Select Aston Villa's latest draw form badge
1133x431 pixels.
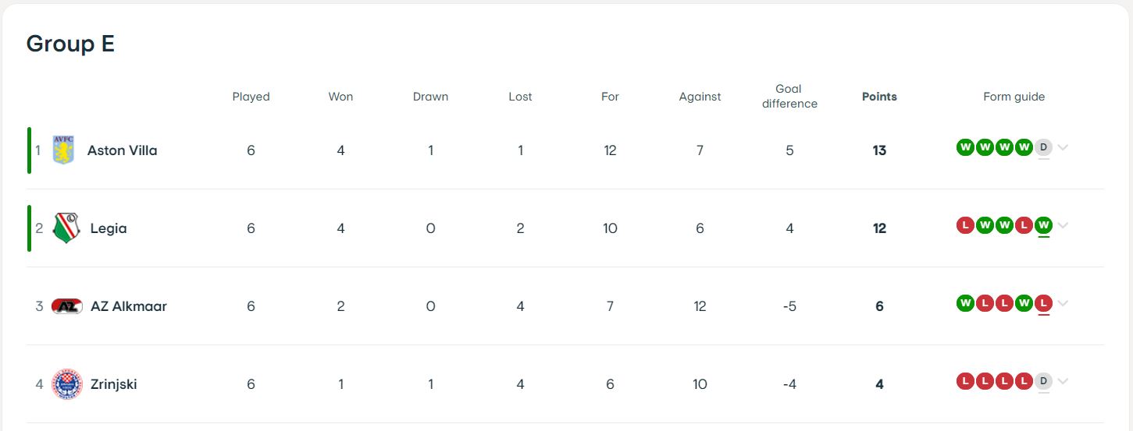pyautogui.click(x=1043, y=147)
